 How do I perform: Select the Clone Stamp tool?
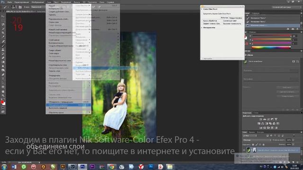point(3,50)
